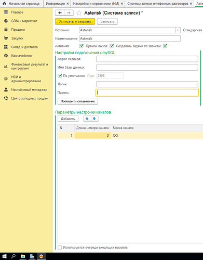Open the CRM и маркетинг section
203x260 pixels.
tap(24, 21)
